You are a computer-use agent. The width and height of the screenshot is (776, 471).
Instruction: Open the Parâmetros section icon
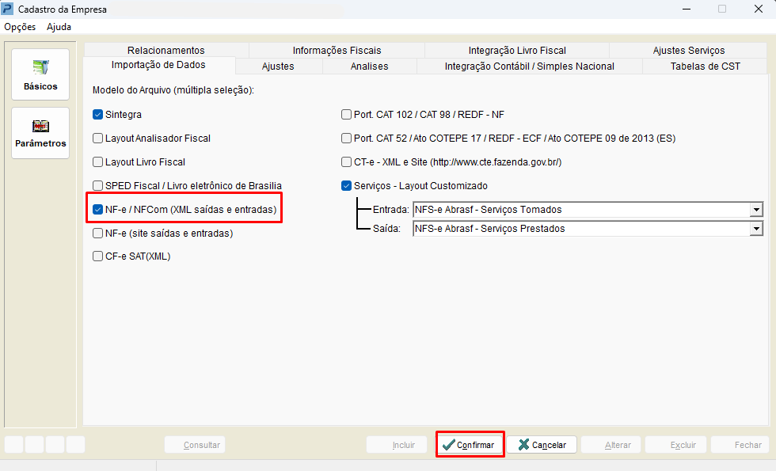[40, 133]
